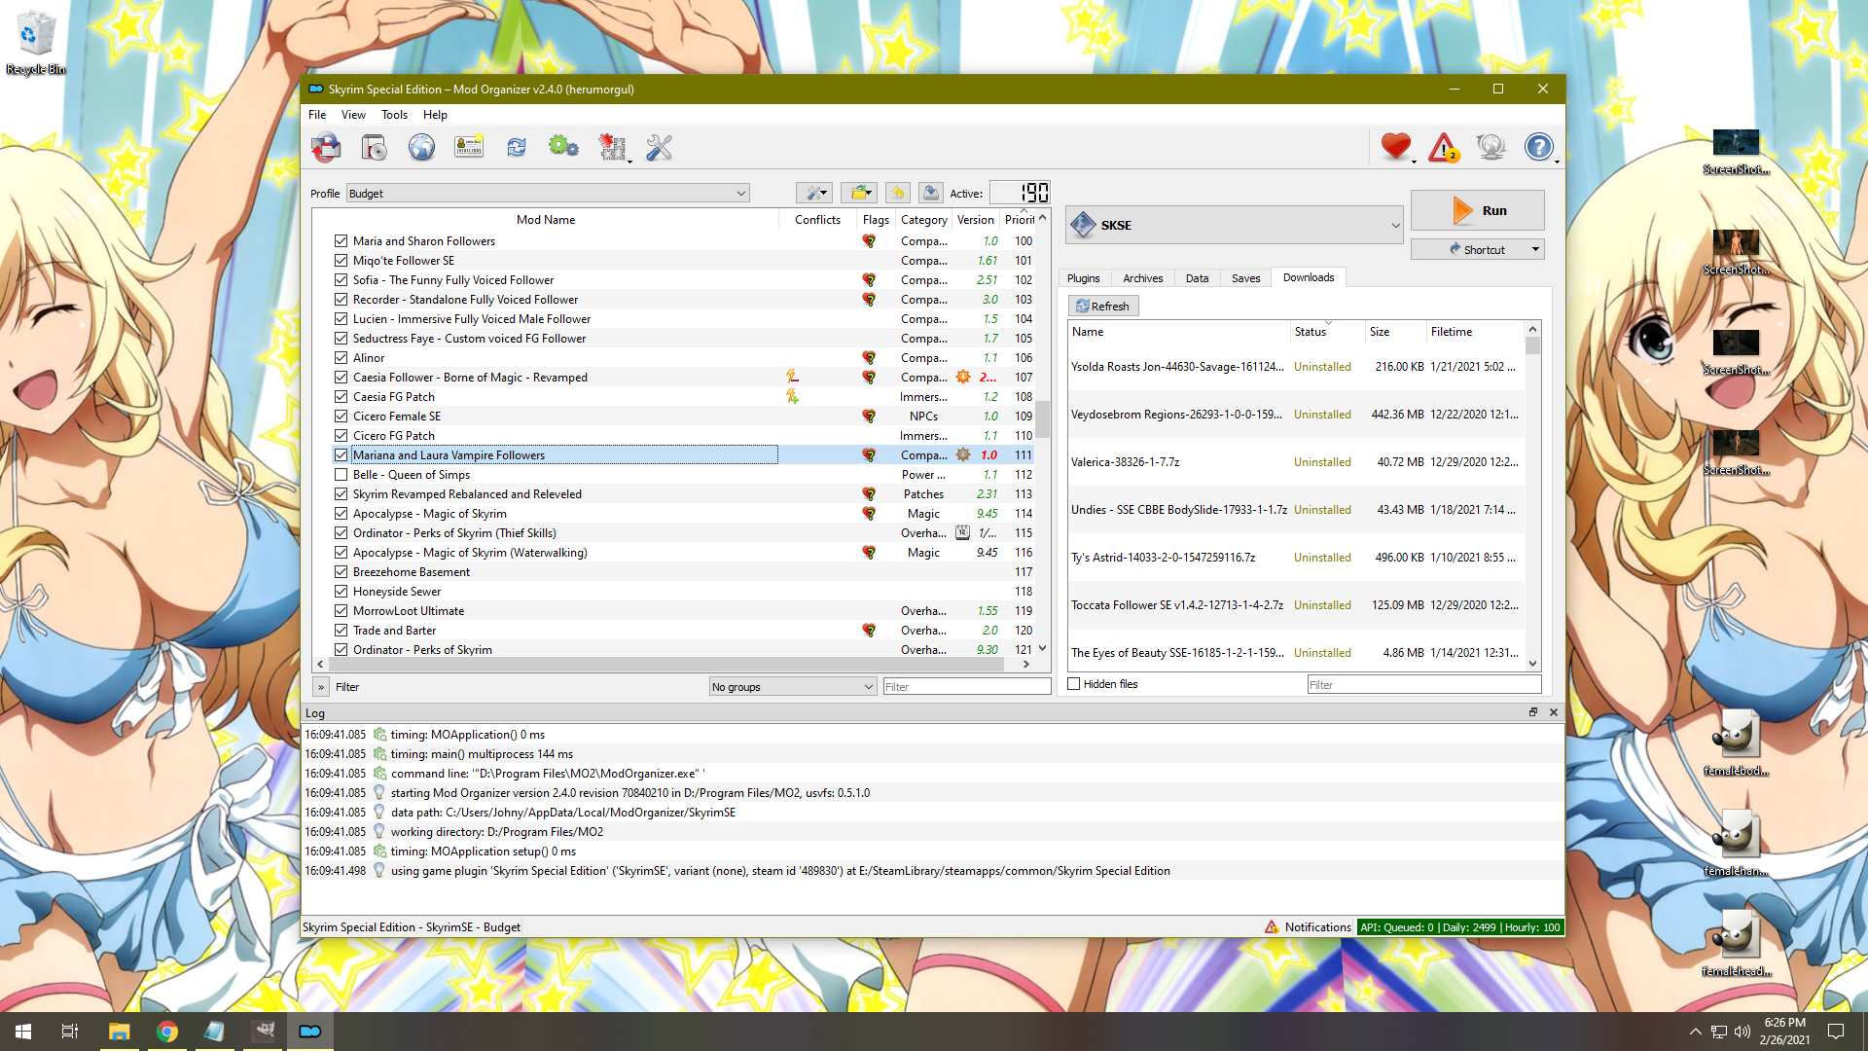Uncheck the Alinor mod checkbox
This screenshot has width=1868, height=1051.
(x=341, y=358)
